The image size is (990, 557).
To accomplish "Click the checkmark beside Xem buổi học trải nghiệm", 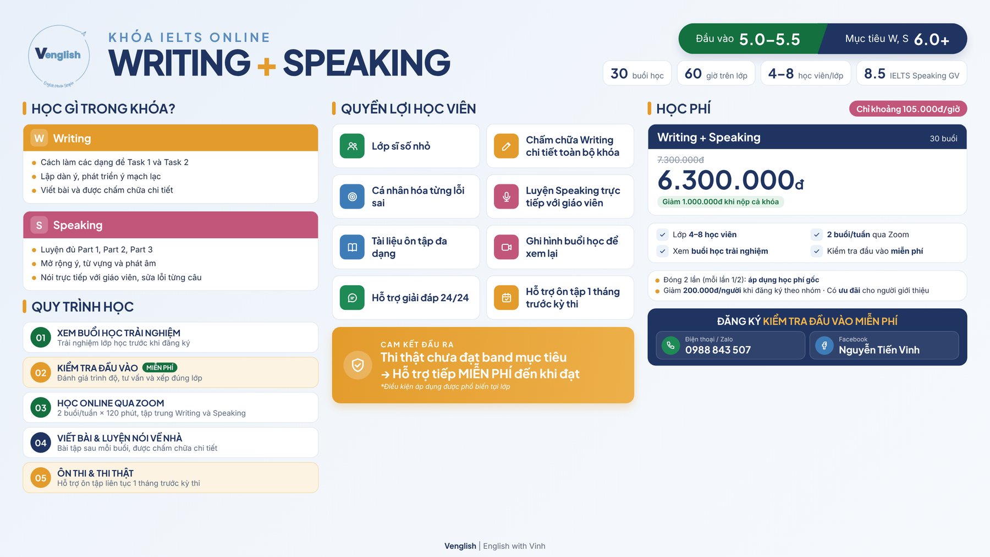I will pyautogui.click(x=663, y=251).
